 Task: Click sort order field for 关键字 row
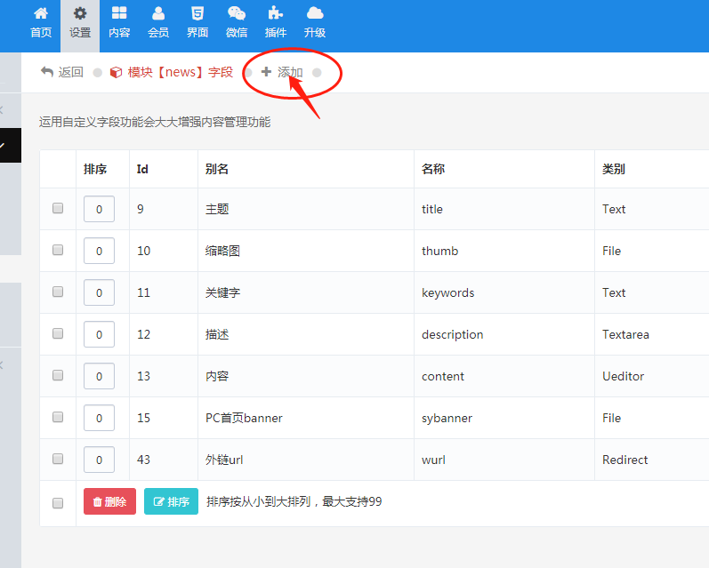pos(99,292)
